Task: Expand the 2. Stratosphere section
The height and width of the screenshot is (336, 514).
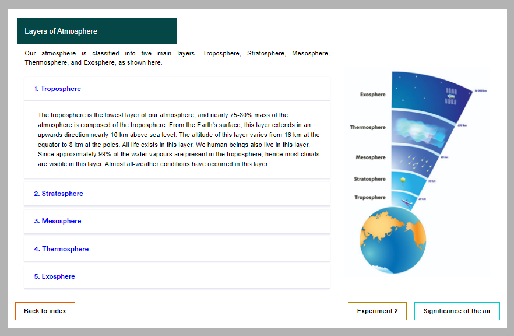Action: [177, 194]
